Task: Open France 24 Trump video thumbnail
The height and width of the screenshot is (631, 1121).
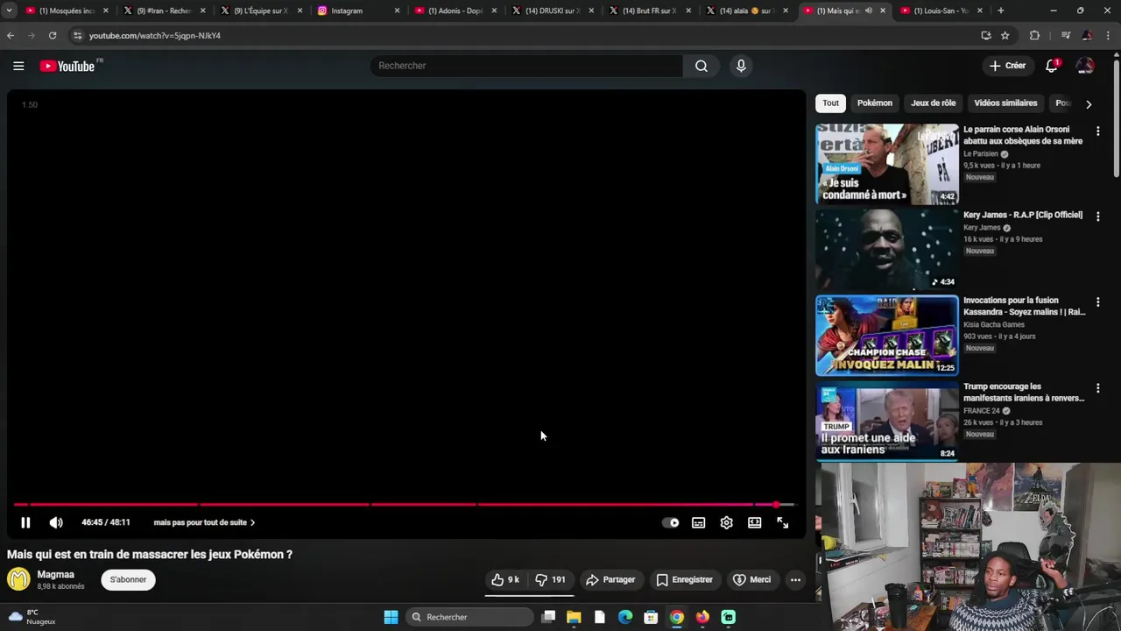Action: [886, 422]
